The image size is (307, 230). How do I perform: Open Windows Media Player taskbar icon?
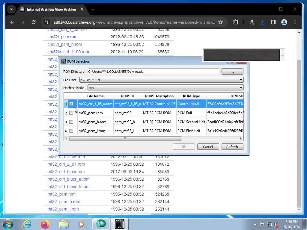point(82,224)
